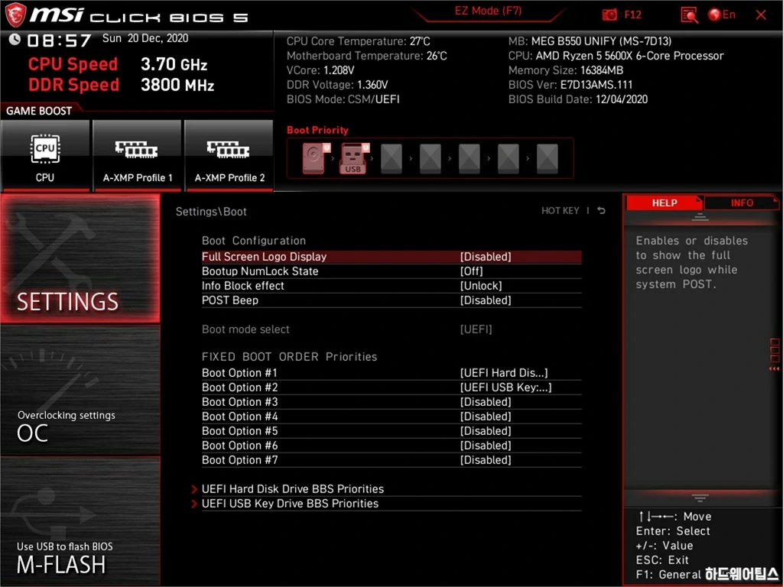The width and height of the screenshot is (783, 587).
Task: Click the Settings\Boot breadcrumb
Action: (211, 212)
